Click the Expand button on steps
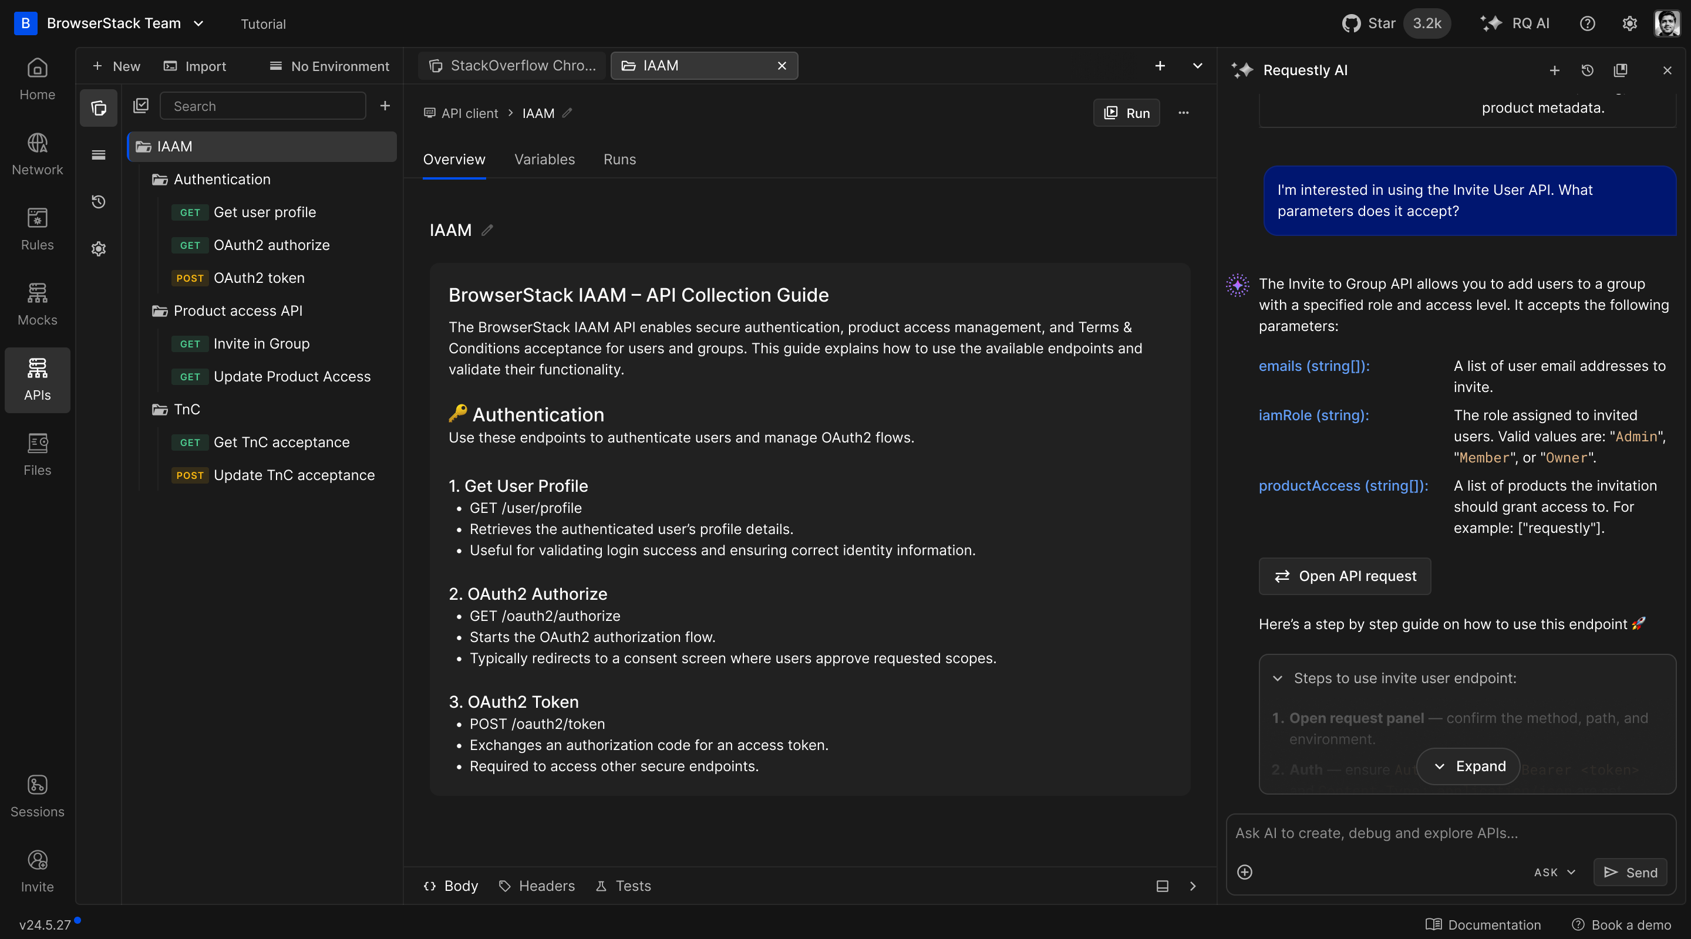This screenshot has width=1691, height=939. 1468,766
